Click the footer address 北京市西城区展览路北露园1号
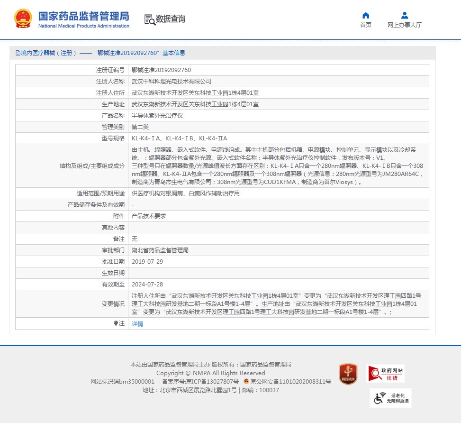The image size is (461, 423). pos(198,390)
